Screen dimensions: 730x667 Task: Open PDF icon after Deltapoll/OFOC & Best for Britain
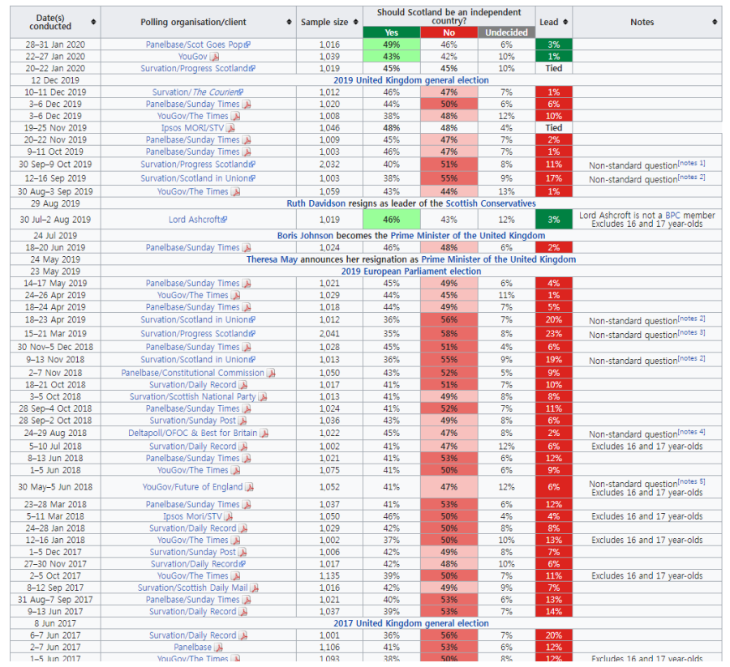point(264,434)
